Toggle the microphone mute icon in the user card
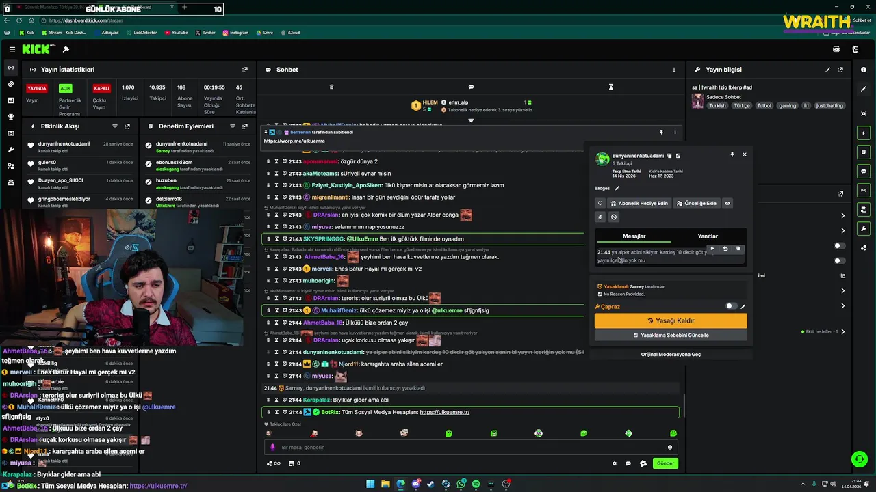Image resolution: width=876 pixels, height=492 pixels. click(600, 217)
